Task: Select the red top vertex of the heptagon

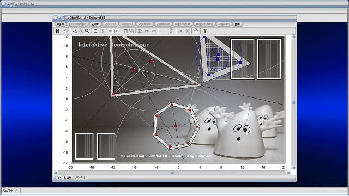Action: tap(172, 105)
